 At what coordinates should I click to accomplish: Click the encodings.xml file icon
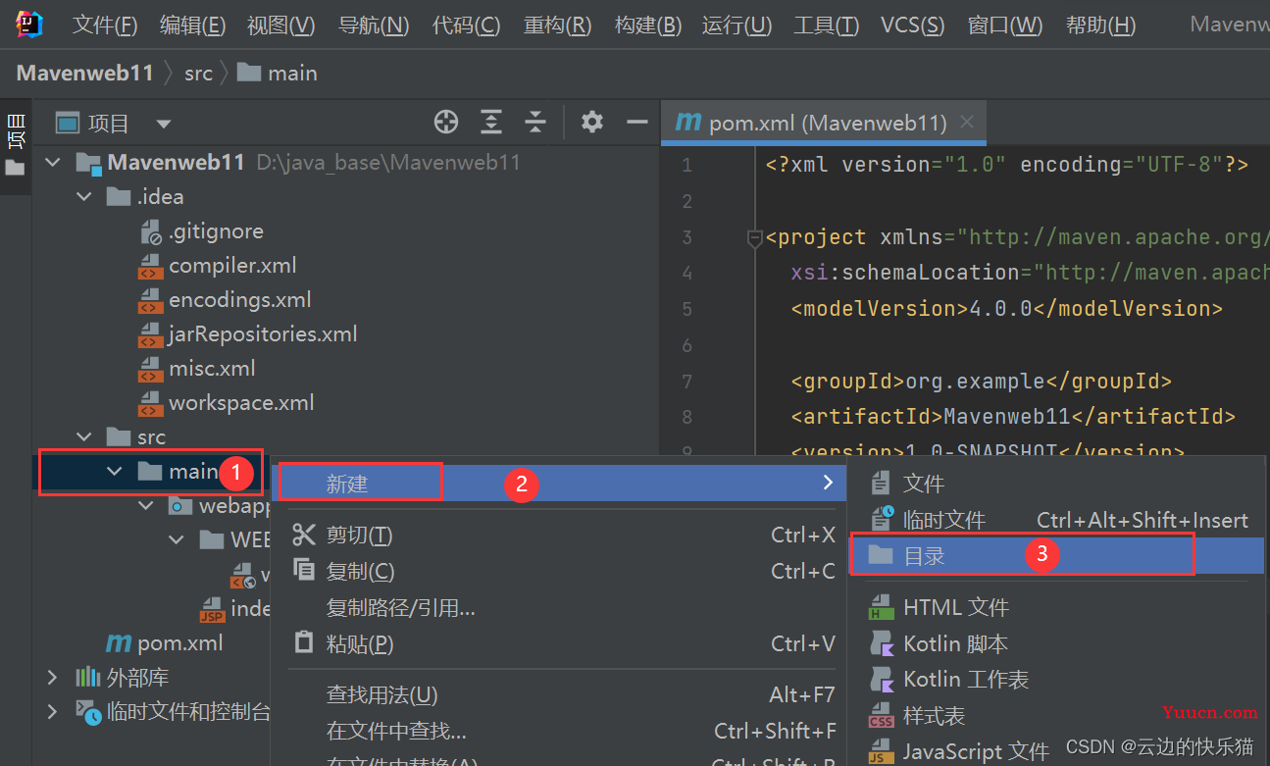(x=151, y=300)
